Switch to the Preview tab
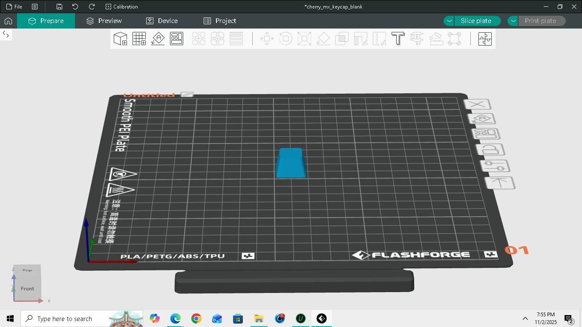The height and width of the screenshot is (327, 582). (x=104, y=21)
